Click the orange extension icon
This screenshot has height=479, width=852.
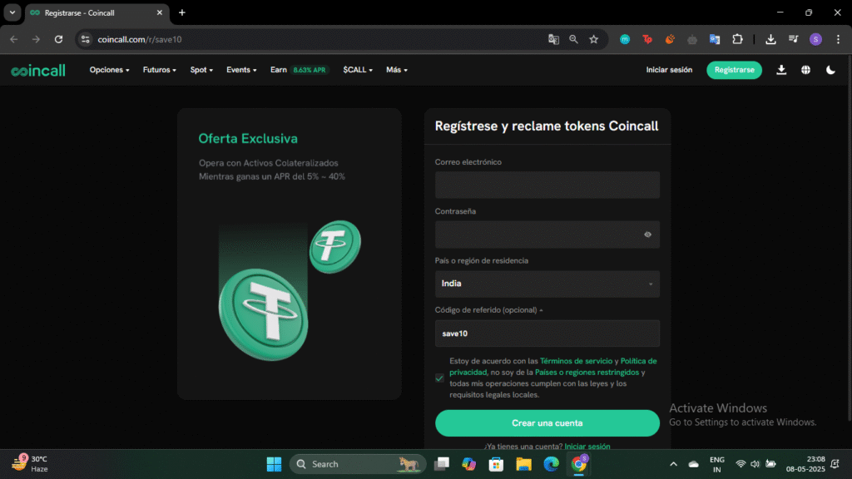670,39
